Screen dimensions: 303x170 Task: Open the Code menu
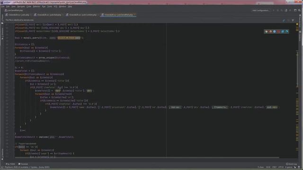[x=29, y=6]
